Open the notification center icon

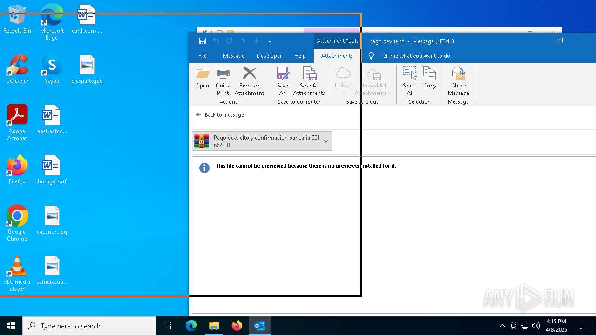581,326
